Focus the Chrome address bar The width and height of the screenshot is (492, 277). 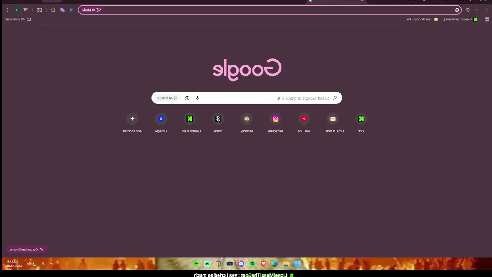click(270, 10)
